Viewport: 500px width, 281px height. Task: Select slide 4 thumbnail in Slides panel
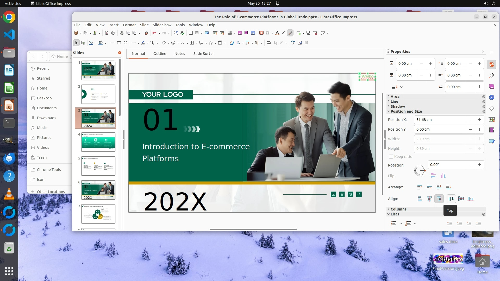tap(98, 142)
